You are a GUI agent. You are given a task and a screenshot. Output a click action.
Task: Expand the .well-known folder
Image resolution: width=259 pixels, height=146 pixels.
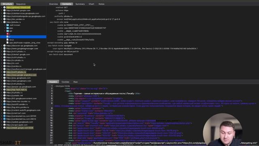5,25
